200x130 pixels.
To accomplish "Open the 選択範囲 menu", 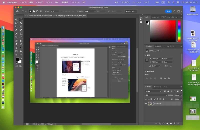I will tap(65, 2).
